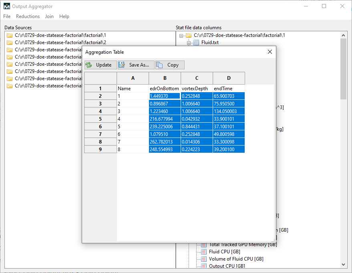
Task: Select data source folder factorial\2
Action: (60, 42)
